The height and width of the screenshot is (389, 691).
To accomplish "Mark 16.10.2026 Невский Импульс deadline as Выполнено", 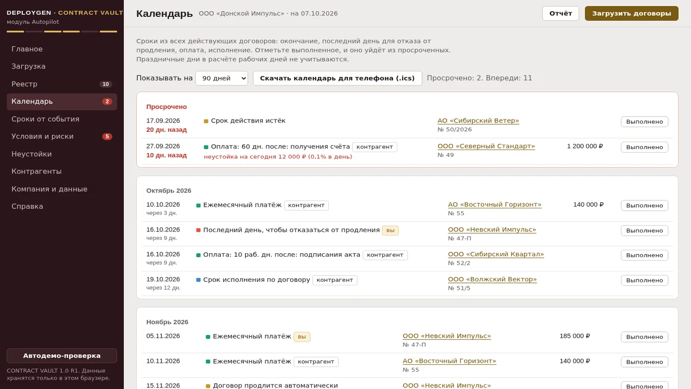I will pos(645,231).
